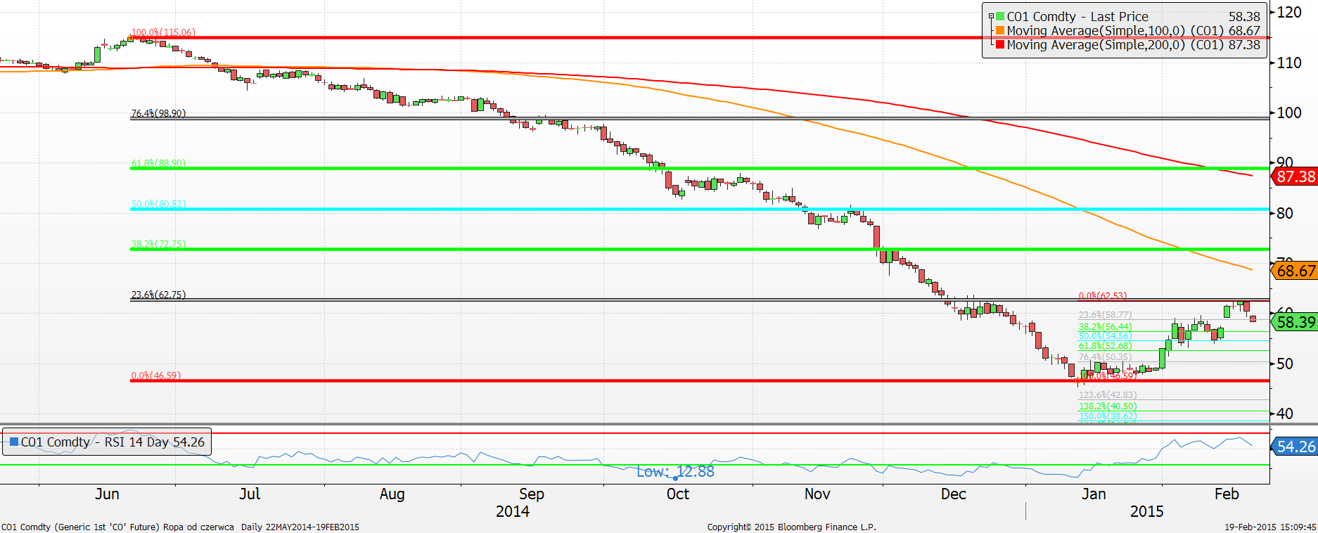Screen dimensions: 1318x533
Task: Click the CO1 Comdty RSI 14 Day legend
Action: tap(107, 442)
